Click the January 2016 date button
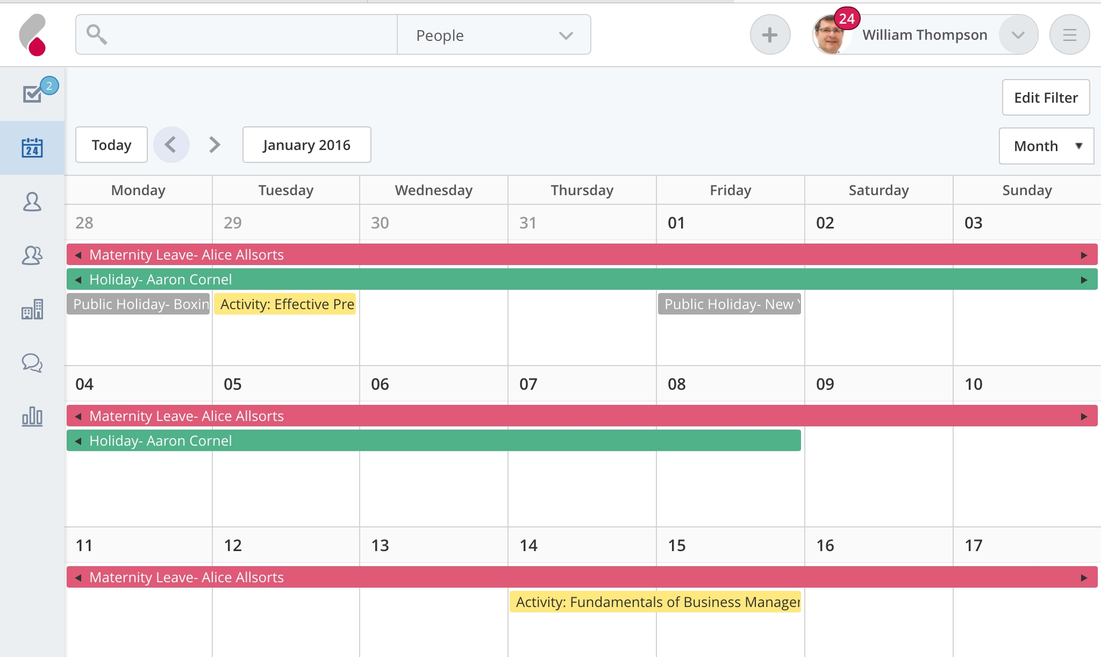The image size is (1101, 657). point(306,145)
